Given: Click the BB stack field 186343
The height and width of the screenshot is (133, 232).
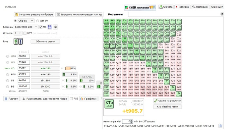Looking at the screenshot, I should pyautogui.click(x=24, y=87).
